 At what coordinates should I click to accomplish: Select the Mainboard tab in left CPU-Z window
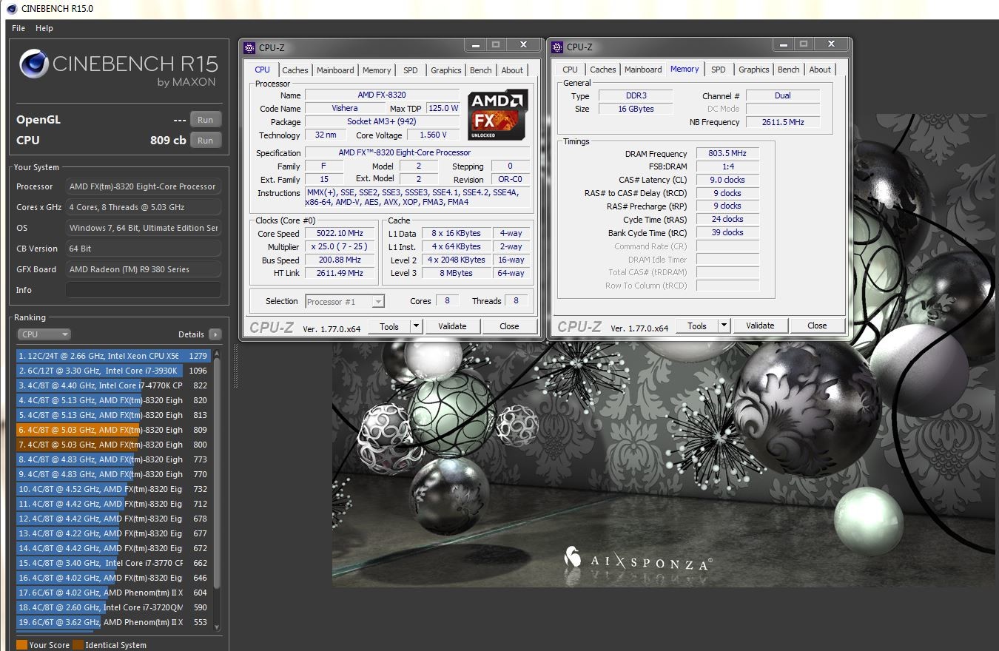click(x=335, y=70)
